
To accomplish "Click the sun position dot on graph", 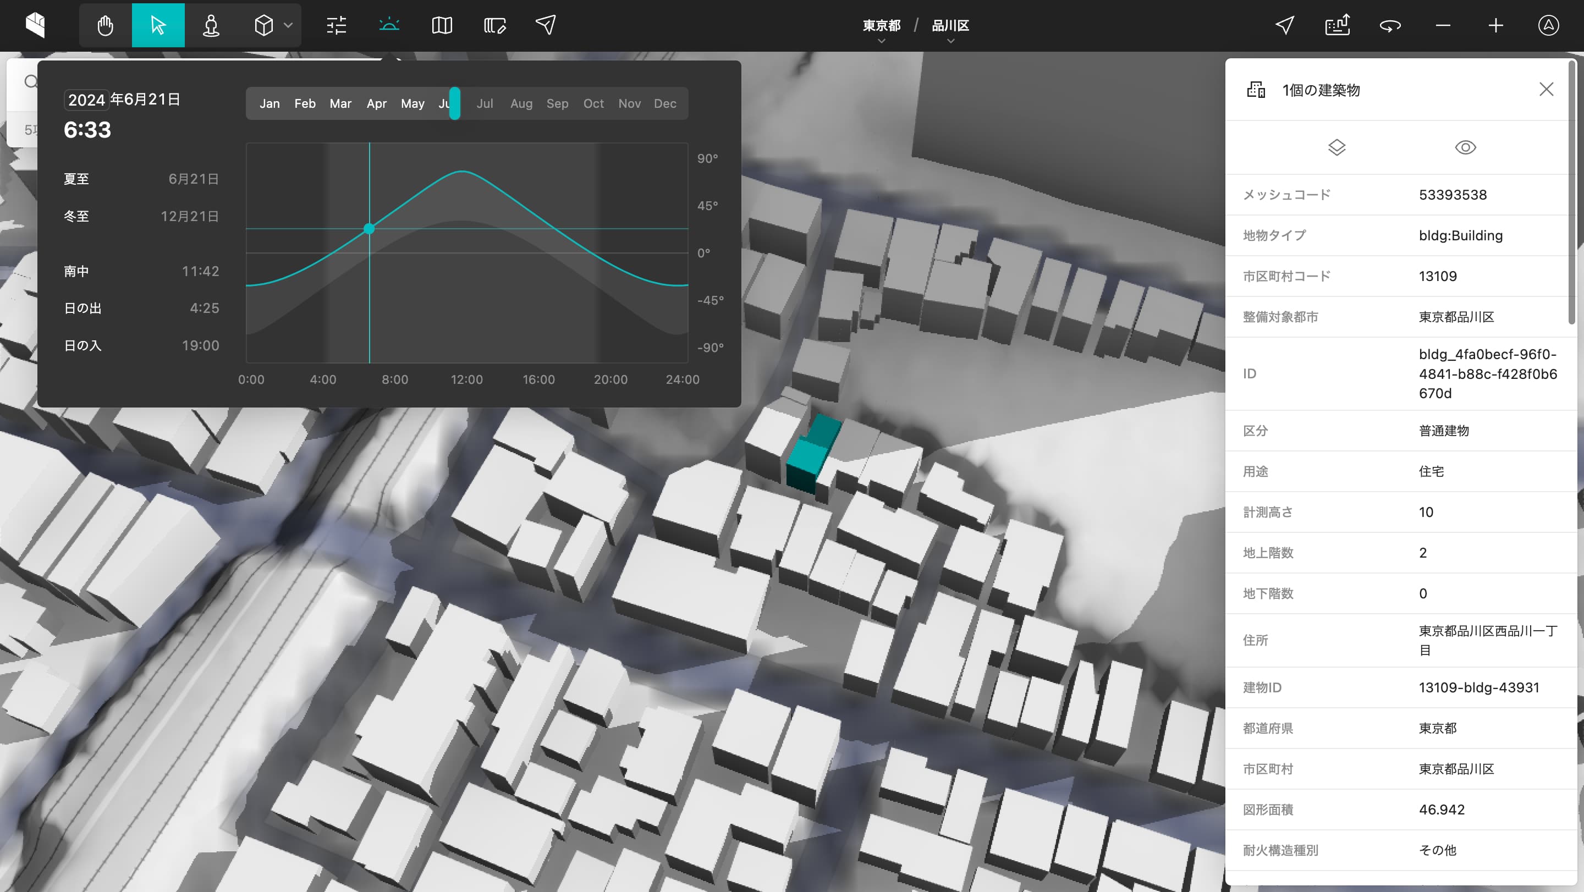I will tap(369, 229).
